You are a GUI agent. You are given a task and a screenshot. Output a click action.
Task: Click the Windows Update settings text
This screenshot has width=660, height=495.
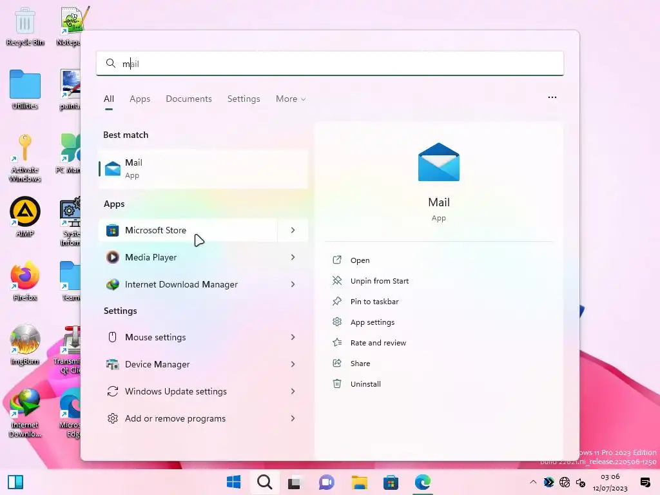[175, 391]
